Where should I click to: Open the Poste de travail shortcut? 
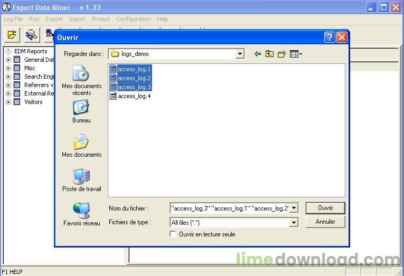pos(81,180)
